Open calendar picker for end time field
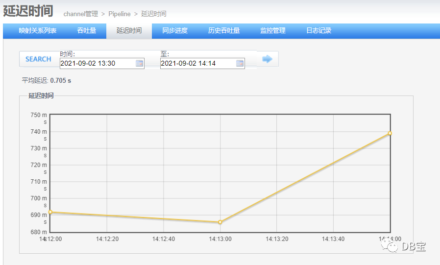The height and width of the screenshot is (265, 440). click(x=240, y=63)
